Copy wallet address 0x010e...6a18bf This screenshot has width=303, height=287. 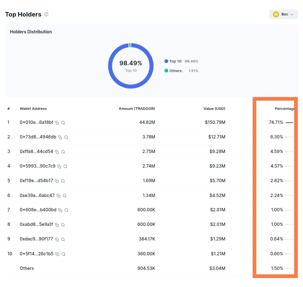click(x=57, y=123)
